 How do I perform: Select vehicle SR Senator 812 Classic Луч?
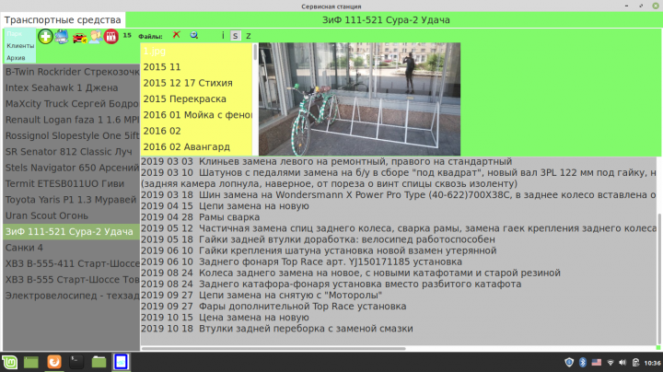(72, 152)
